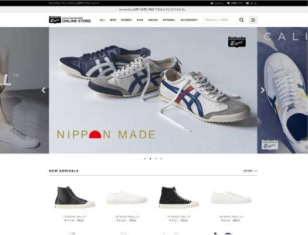Click the MORE link for New Arrivals
Screen dimensions: 308x235
(x=251, y=171)
